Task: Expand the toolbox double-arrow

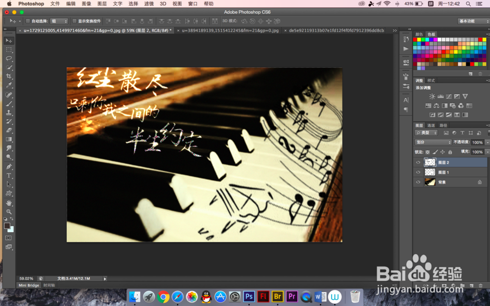Action: click(x=5, y=29)
